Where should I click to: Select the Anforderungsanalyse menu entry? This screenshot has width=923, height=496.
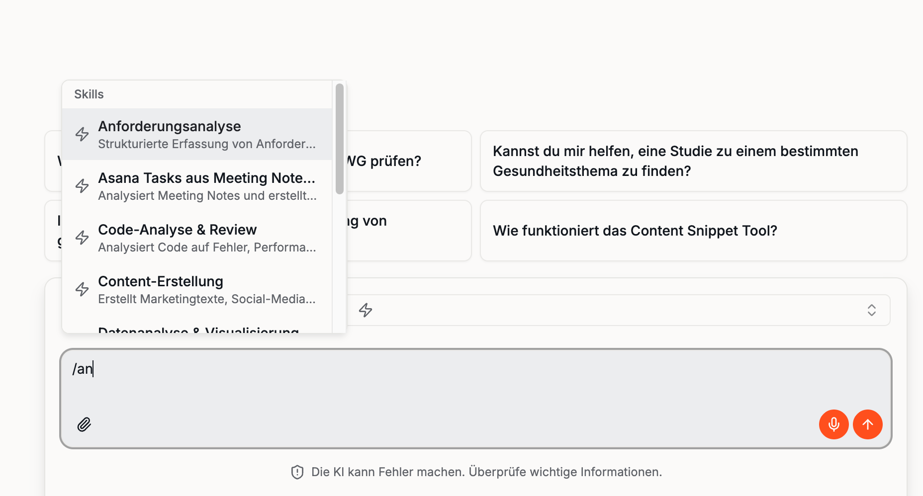pos(170,134)
